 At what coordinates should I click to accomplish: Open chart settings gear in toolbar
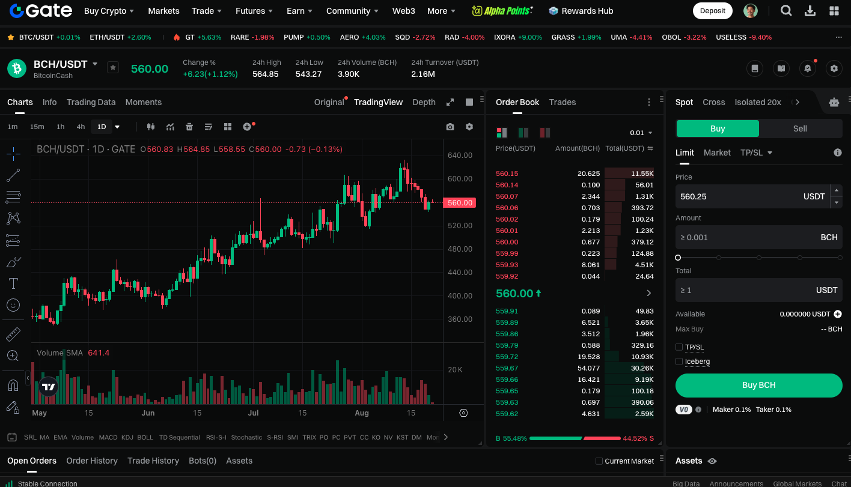469,127
